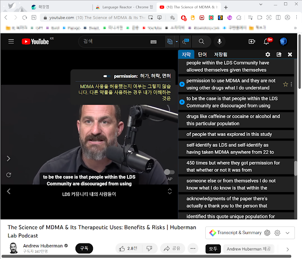This screenshot has width=302, height=259.
Task: Click the export subtitles icon
Action: (279, 55)
